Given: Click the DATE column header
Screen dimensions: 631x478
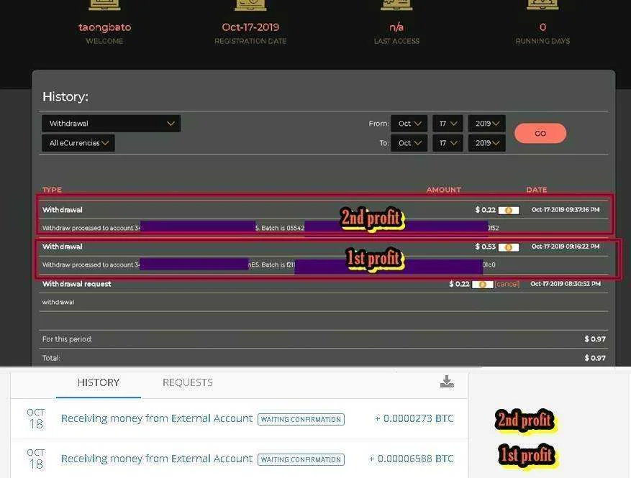Looking at the screenshot, I should pos(537,190).
